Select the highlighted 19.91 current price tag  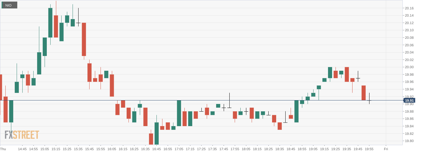point(409,100)
